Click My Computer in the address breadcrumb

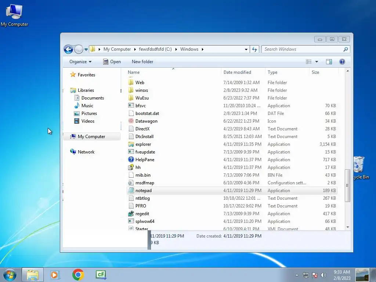click(117, 49)
